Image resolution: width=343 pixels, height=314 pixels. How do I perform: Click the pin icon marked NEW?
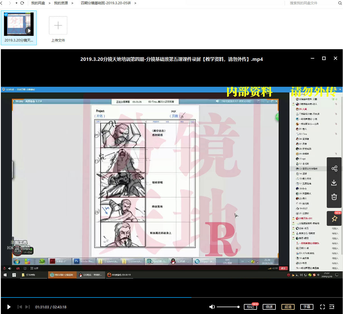(334, 218)
